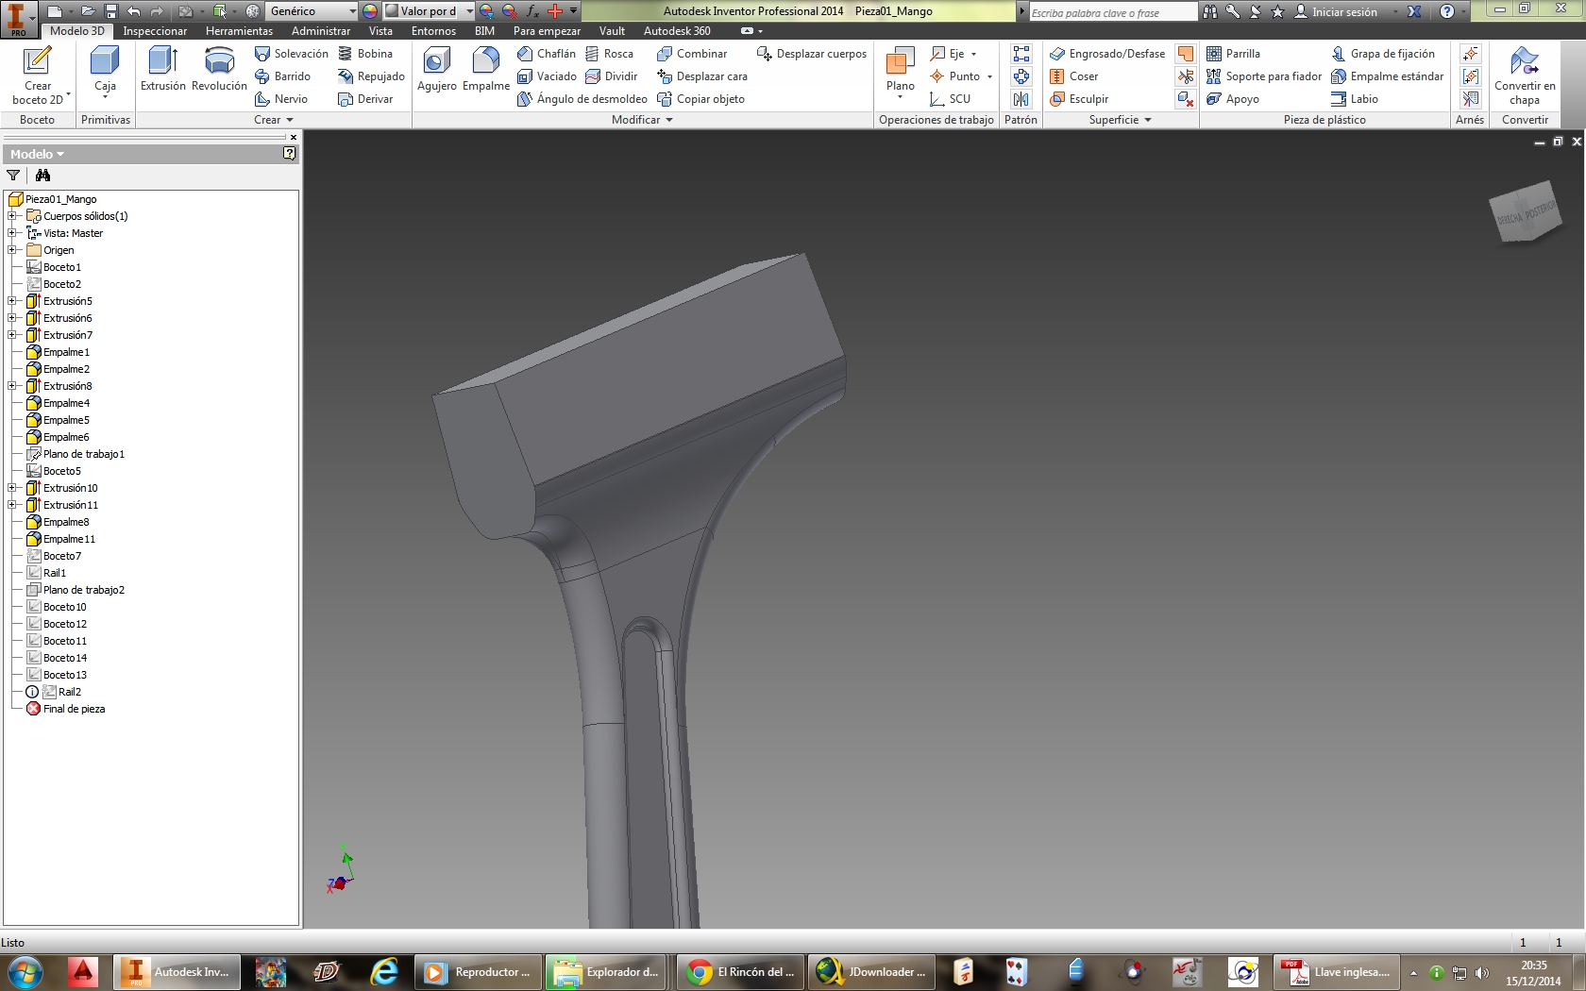Select the Extrusión tool in the ribbon

tap(163, 70)
